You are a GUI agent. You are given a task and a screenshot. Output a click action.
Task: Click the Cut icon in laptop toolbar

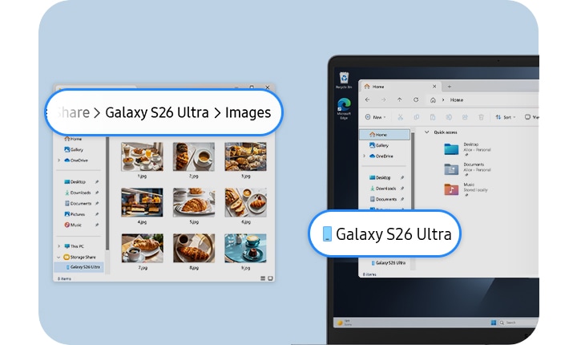401,117
